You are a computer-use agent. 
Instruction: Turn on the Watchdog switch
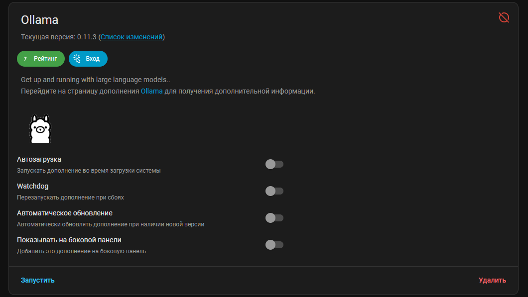[x=274, y=191]
